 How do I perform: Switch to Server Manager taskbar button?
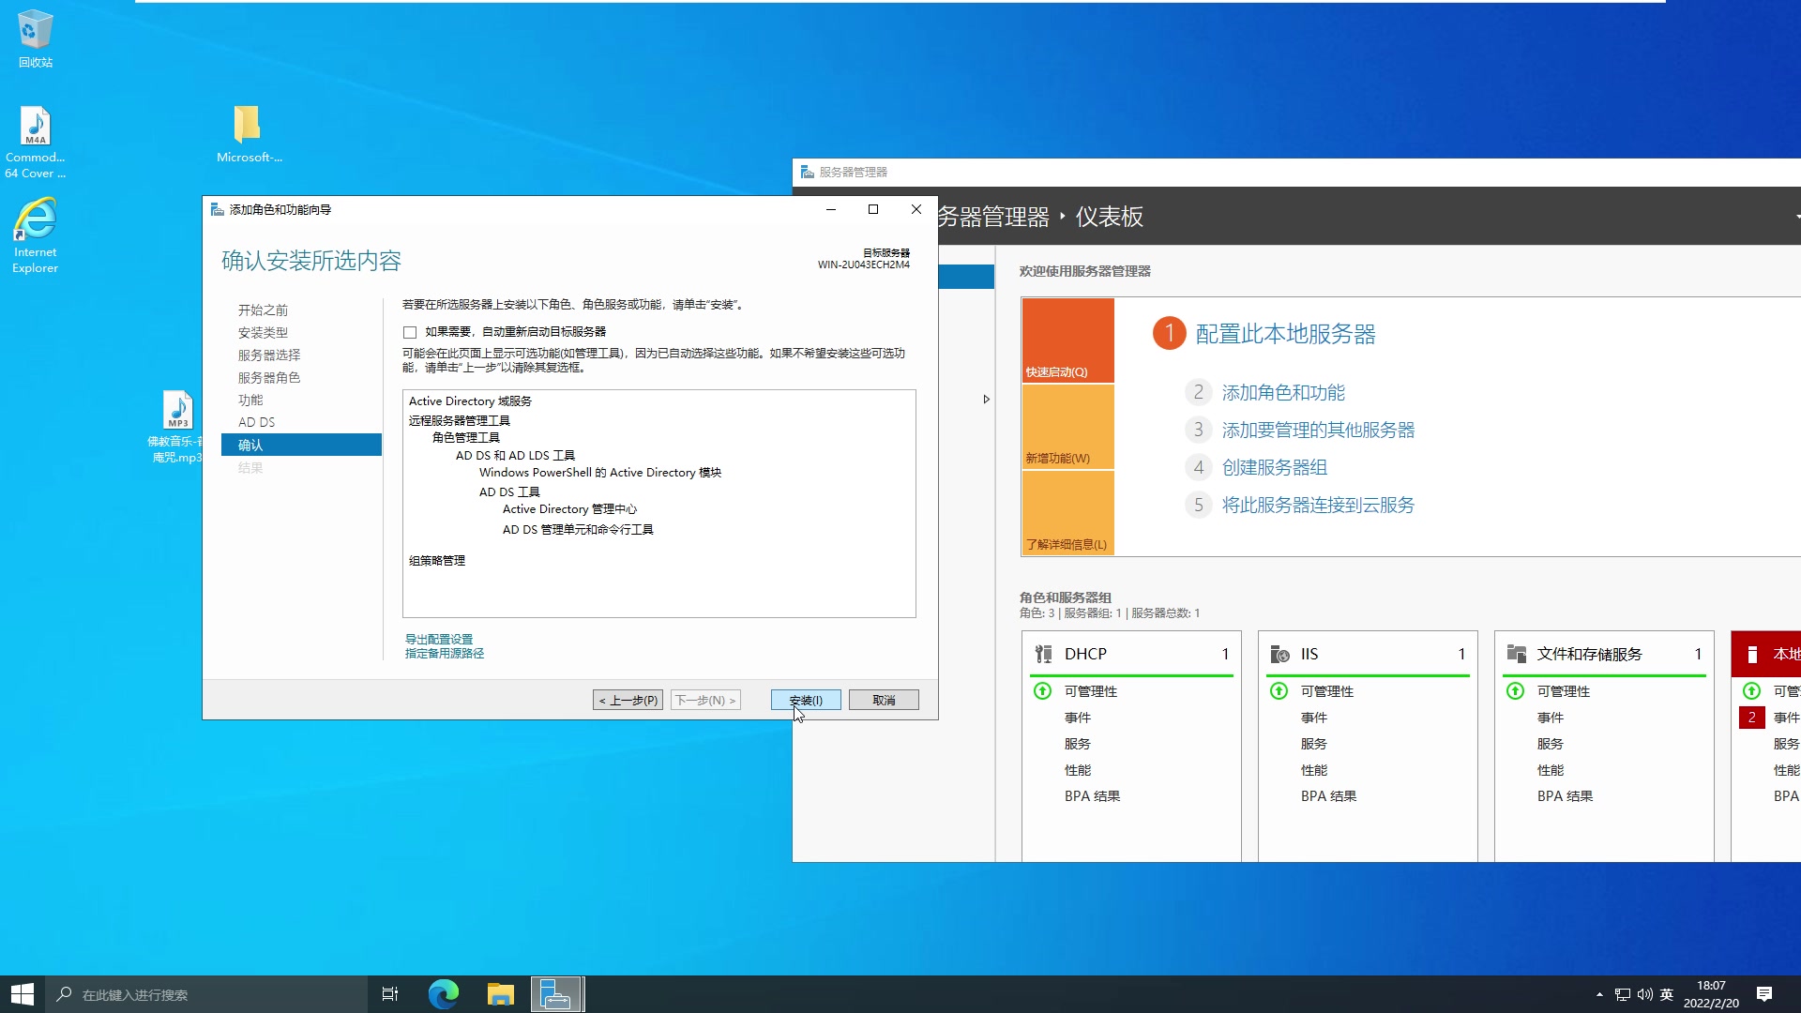(x=557, y=994)
